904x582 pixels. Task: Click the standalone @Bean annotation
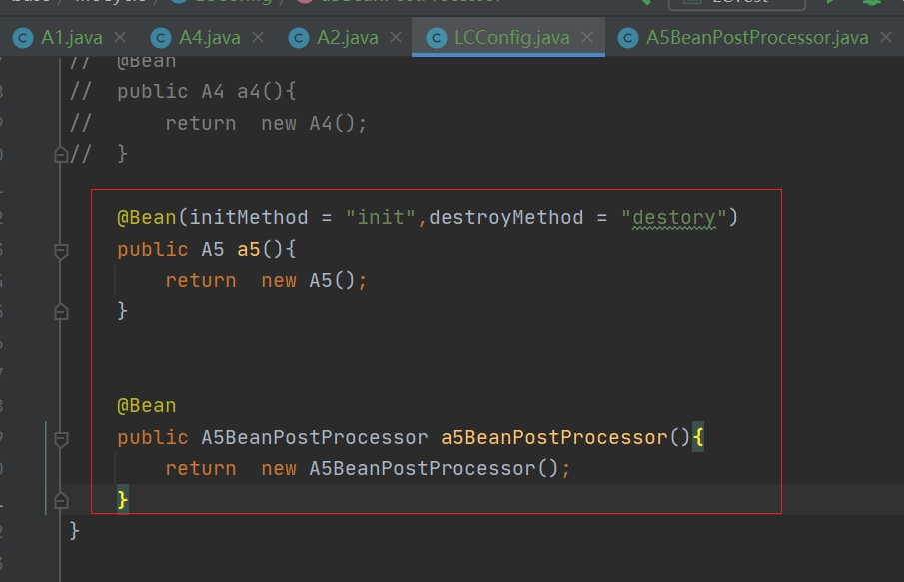point(147,406)
